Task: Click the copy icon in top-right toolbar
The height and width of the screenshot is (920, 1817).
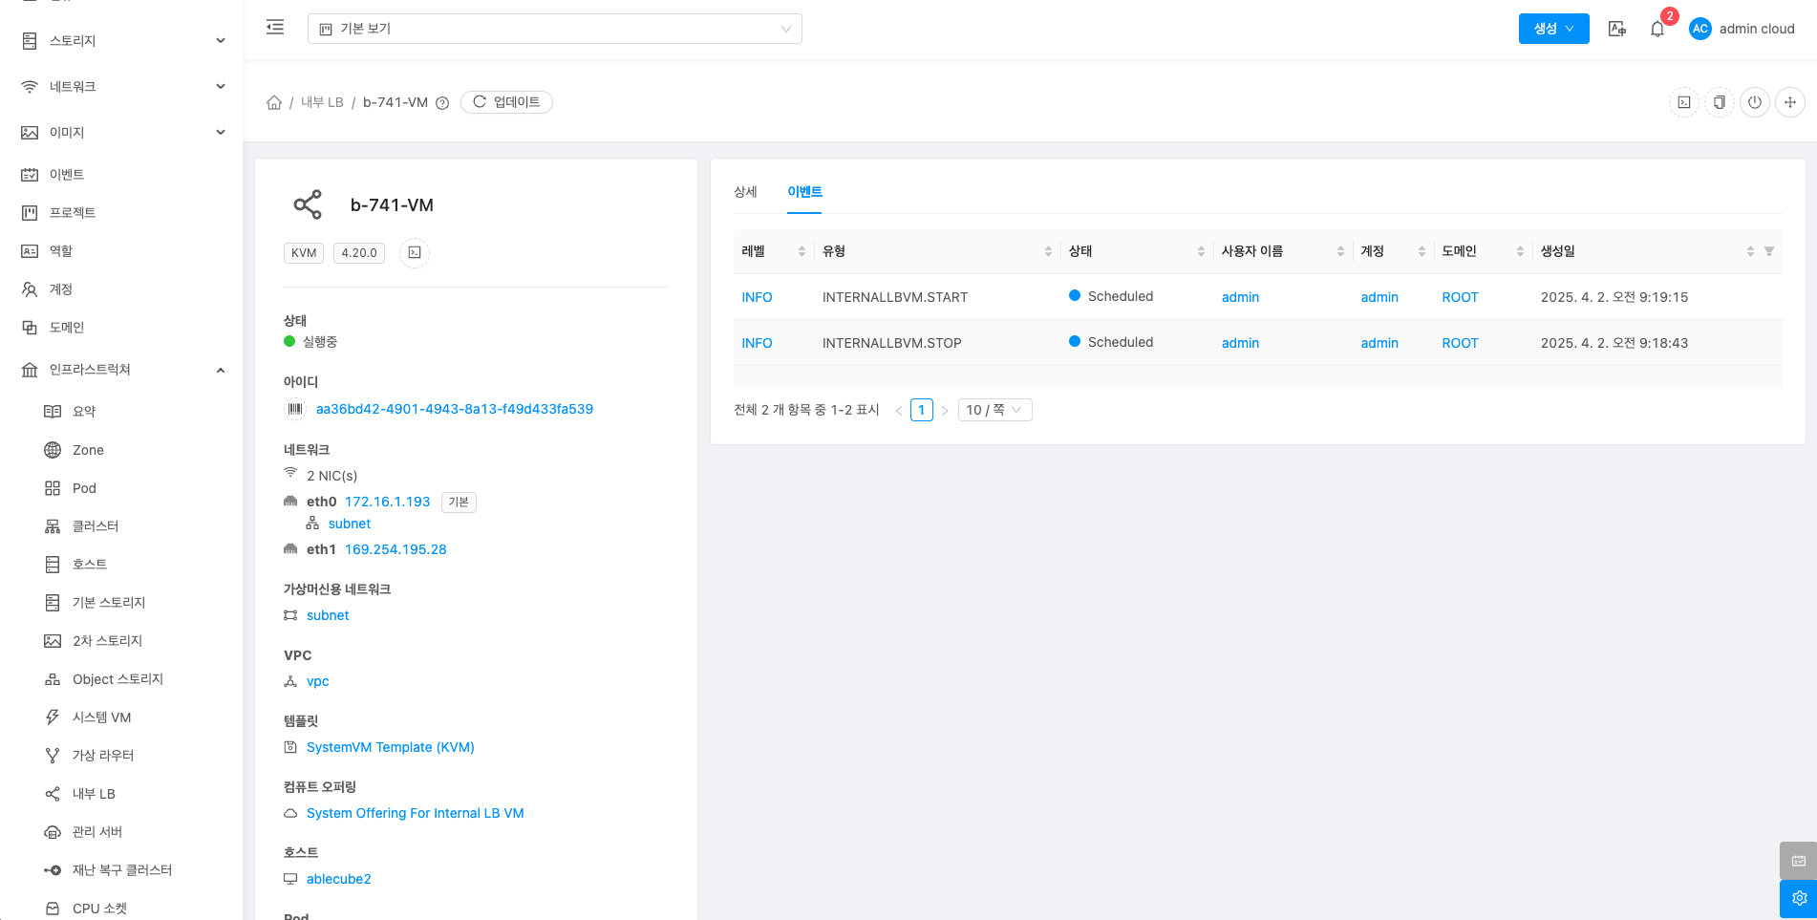Action: click(1720, 102)
